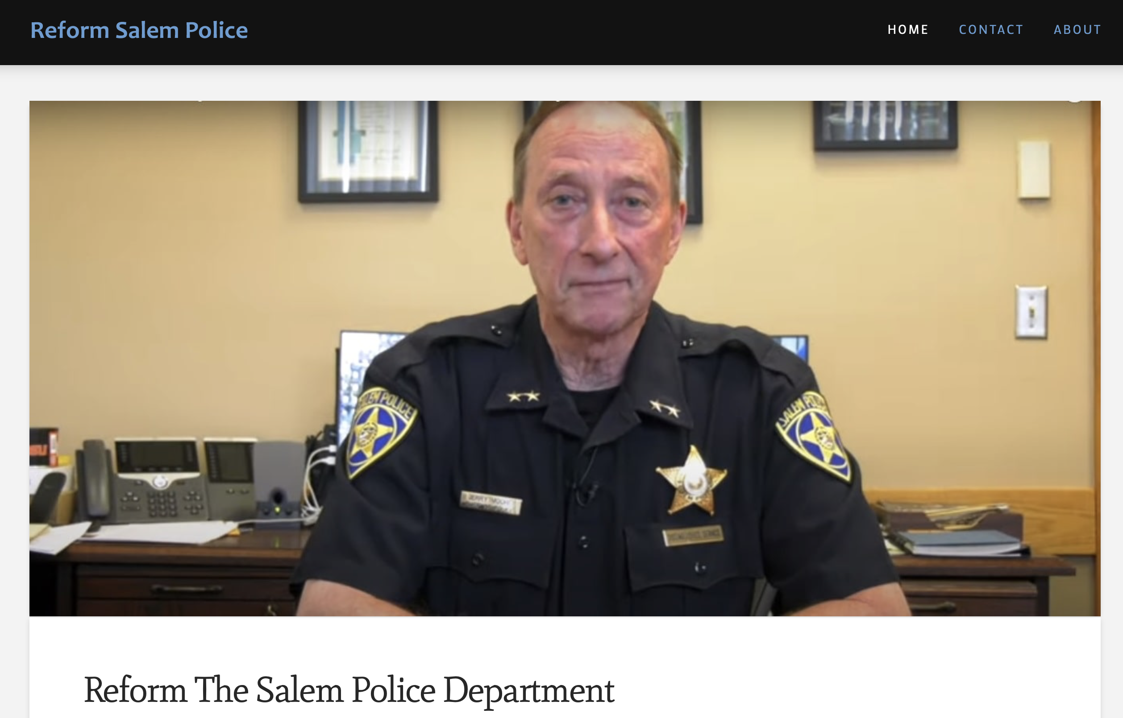1123x718 pixels.
Task: Click the Reform The Salem Police Department heading
Action: coord(349,690)
